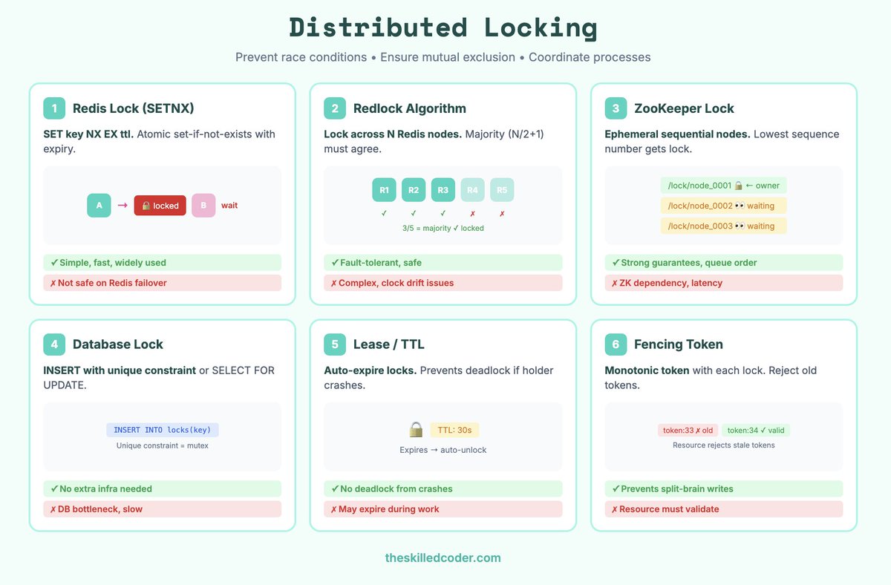Viewport: 891px width, 585px height.
Task: Click '3/5 = majority ✓ locked' text
Action: (x=443, y=228)
